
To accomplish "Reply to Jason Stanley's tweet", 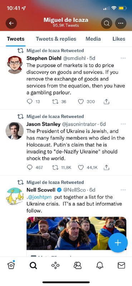I will pyautogui.click(x=30, y=167).
